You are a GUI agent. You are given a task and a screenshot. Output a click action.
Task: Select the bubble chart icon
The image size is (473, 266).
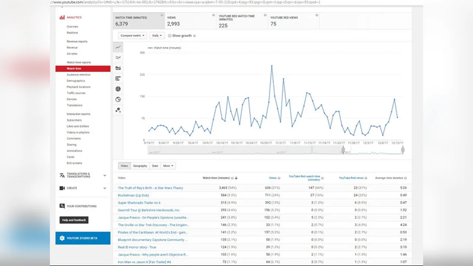click(118, 110)
